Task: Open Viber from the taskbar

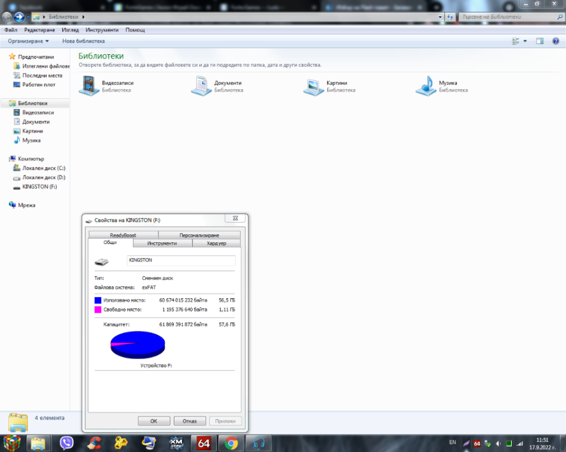Action: click(67, 443)
